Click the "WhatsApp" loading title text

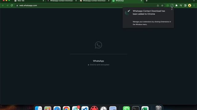pos(98,61)
